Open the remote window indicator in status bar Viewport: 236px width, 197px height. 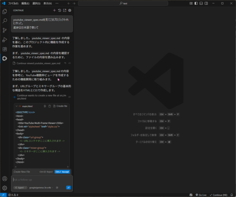pyautogui.click(x=3, y=195)
